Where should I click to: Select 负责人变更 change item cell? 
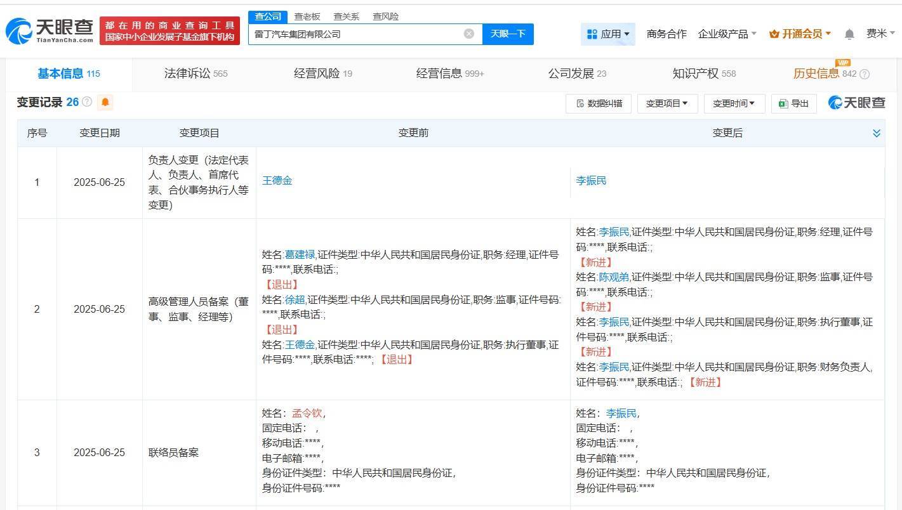199,183
